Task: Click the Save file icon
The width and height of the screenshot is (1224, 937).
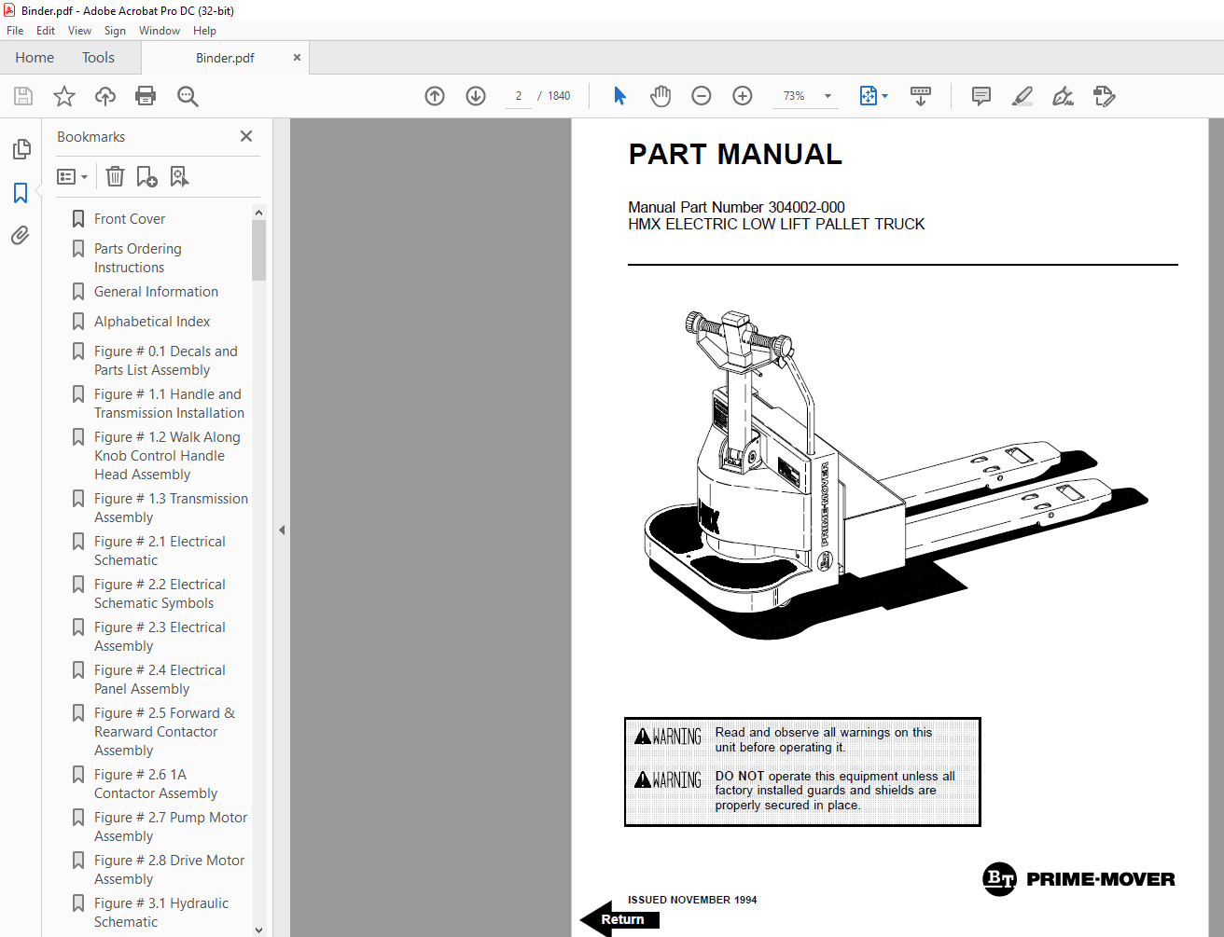Action: 23,96
